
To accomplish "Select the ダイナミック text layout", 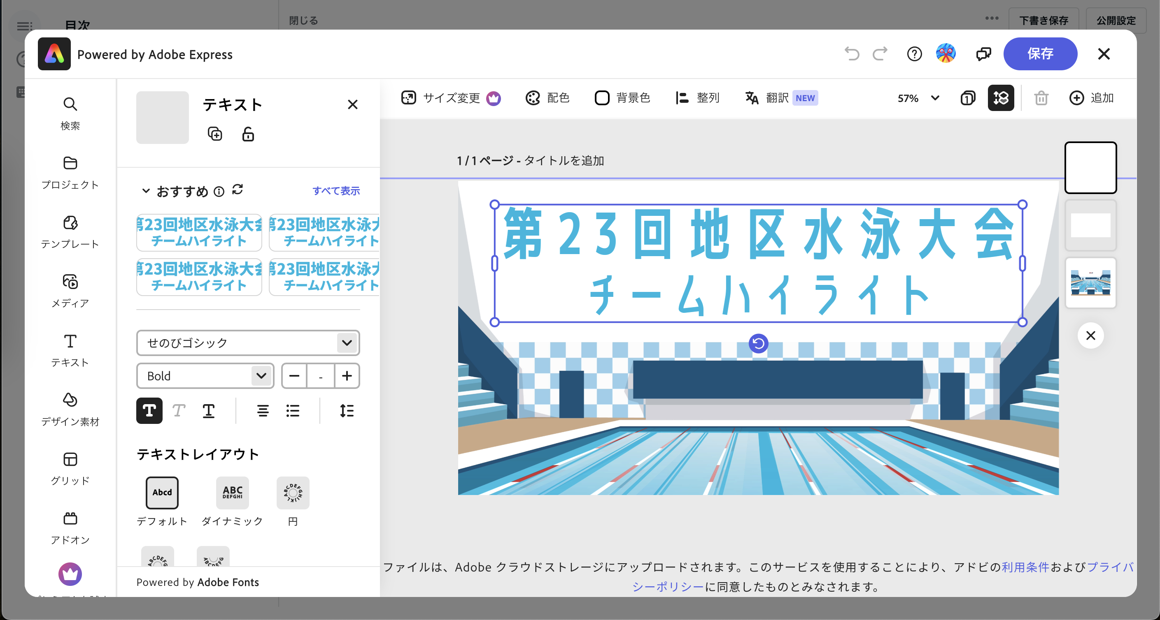I will (x=232, y=501).
